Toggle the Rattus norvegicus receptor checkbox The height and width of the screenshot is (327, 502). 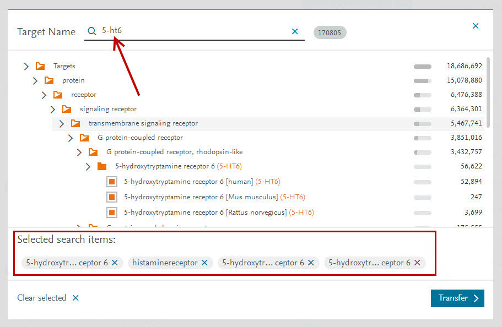pos(111,212)
